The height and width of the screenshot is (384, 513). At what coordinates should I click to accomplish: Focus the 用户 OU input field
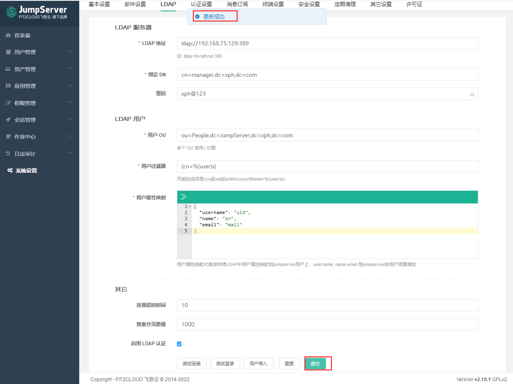[x=327, y=135]
